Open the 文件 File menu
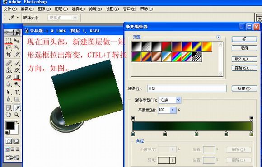The height and width of the screenshot is (167, 262). 10,9
